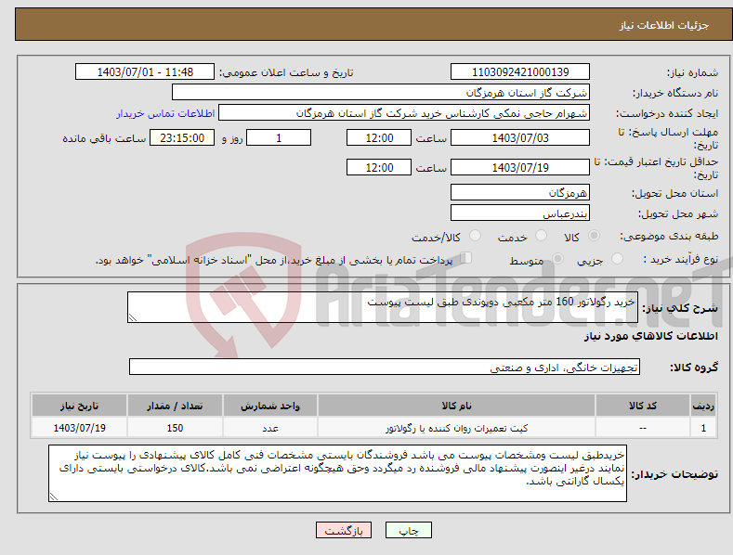Image resolution: width=733 pixels, height=555 pixels.
Task: Click the buyer notes resize handle
Action: 54,497
